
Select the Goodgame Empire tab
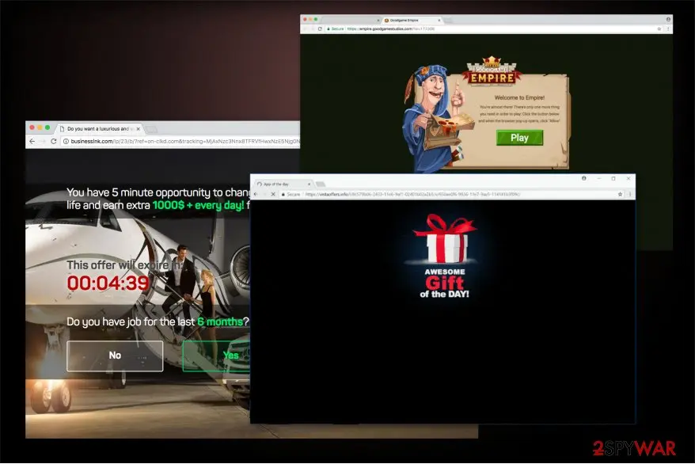(x=412, y=21)
